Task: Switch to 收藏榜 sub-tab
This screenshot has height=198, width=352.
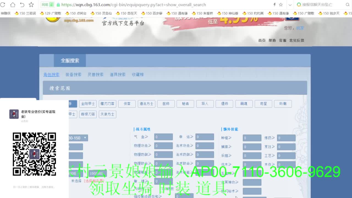Action: 138,75
